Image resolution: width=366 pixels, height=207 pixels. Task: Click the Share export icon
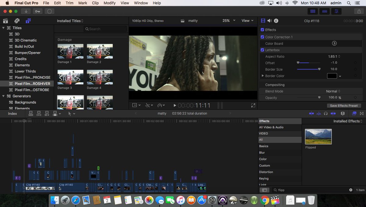(x=358, y=11)
